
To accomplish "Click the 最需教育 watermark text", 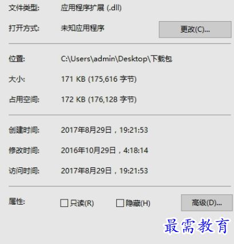I will click(197, 226).
